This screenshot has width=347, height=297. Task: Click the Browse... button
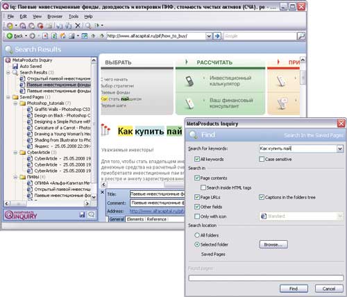273,244
